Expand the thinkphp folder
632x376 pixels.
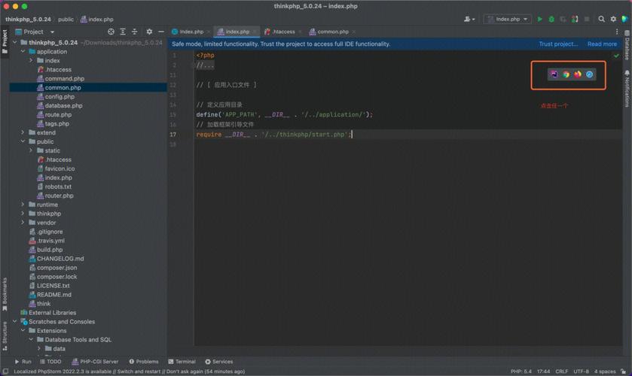(23, 214)
